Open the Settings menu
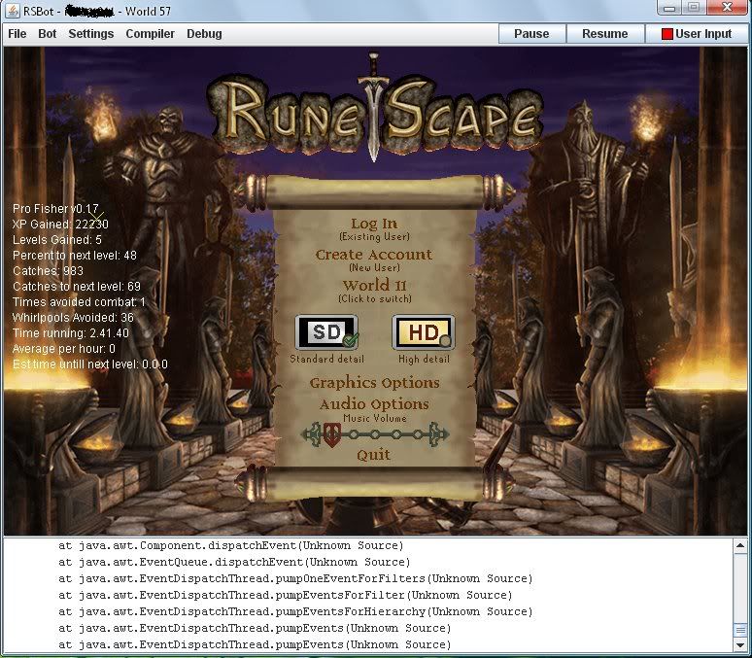 click(x=91, y=34)
